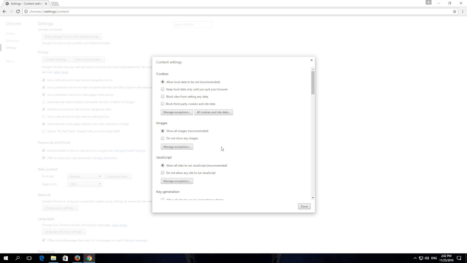Image resolution: width=467 pixels, height=263 pixels.
Task: Bookmark this page with the star icon
Action: [455, 11]
